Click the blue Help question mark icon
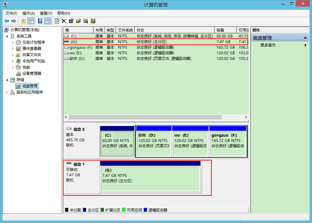The image size is (312, 223). pos(40,21)
